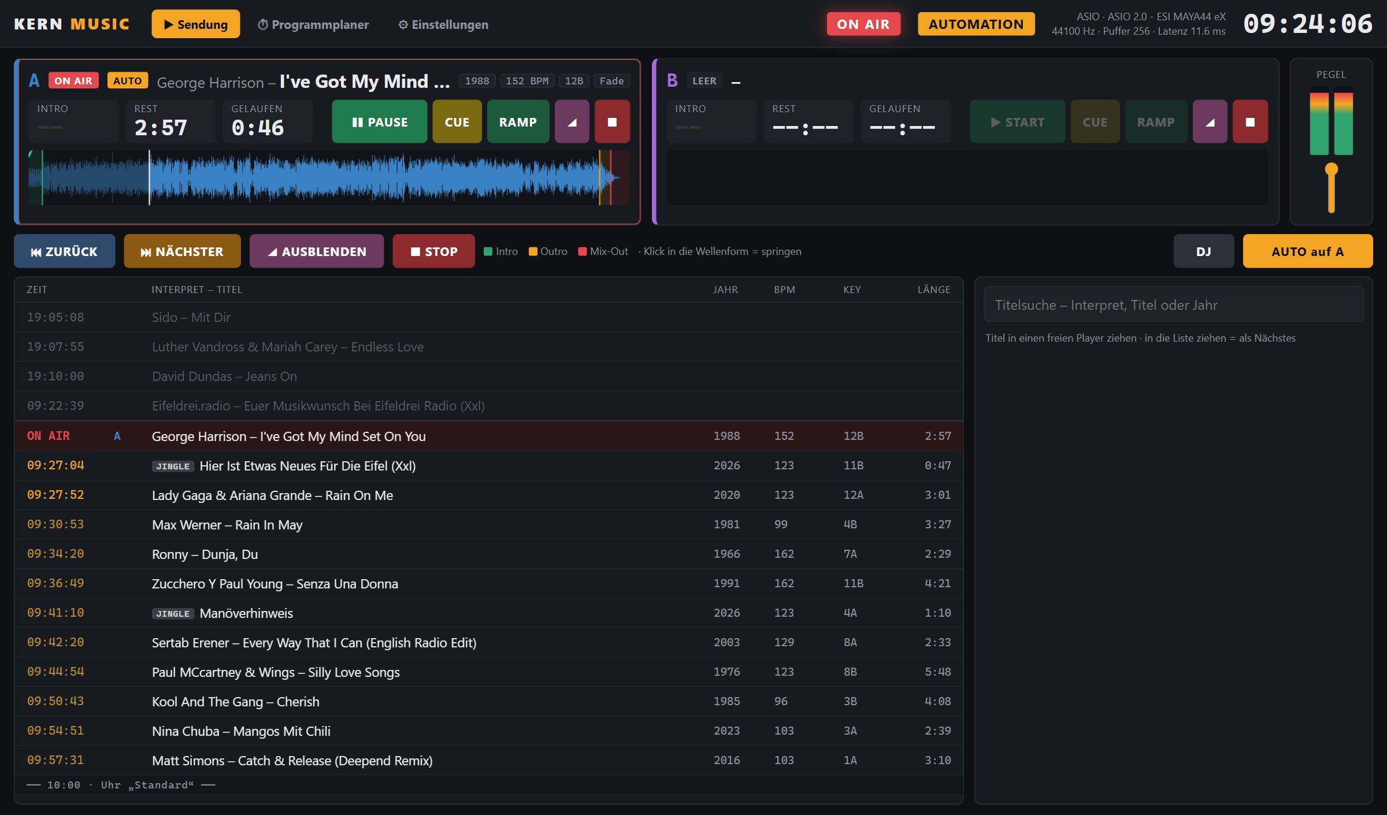
Task: Click the red stop square on player A
Action: (x=612, y=122)
